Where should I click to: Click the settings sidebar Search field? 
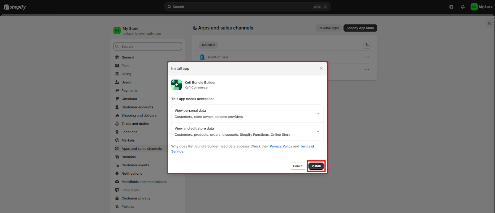[148, 46]
